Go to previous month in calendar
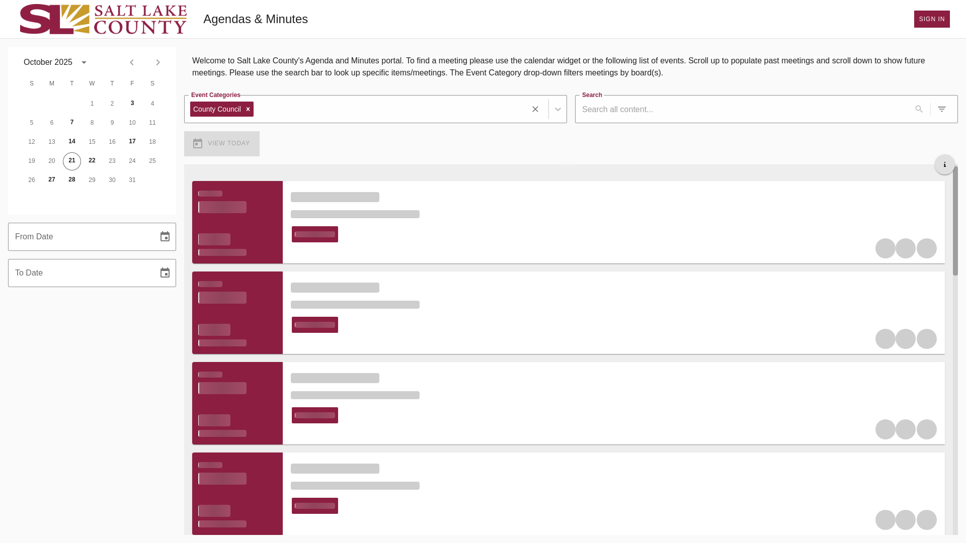 point(132,62)
